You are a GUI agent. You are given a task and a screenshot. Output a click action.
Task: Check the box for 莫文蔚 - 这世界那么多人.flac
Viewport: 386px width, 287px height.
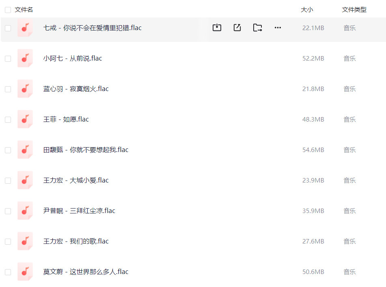coord(8,272)
